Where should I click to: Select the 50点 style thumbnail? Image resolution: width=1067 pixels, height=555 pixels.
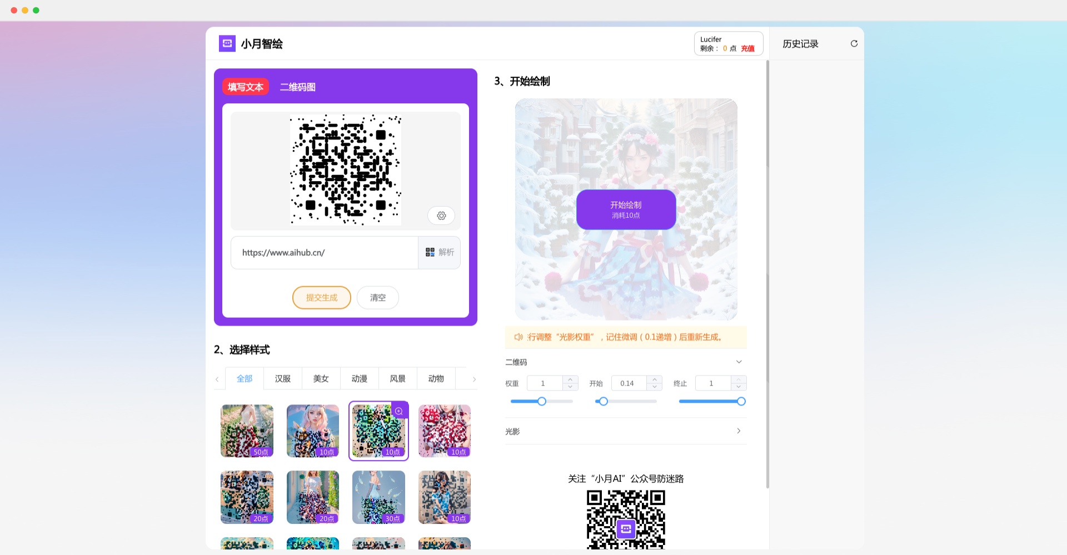click(247, 431)
